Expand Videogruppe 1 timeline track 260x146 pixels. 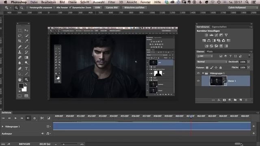click(2, 127)
